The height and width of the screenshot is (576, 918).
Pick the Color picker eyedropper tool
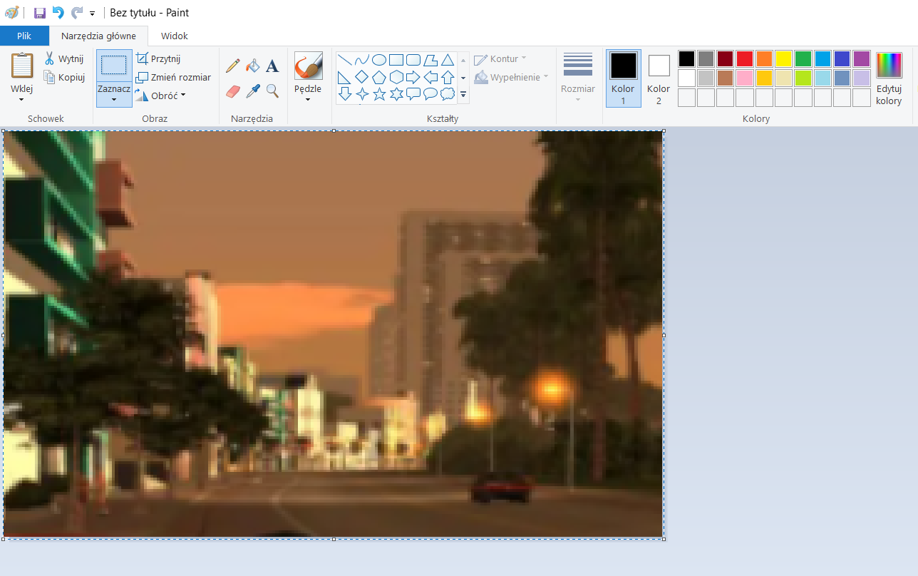click(252, 91)
